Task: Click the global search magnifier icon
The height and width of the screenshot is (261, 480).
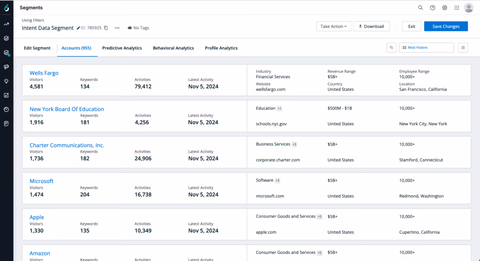Action: tap(420, 7)
